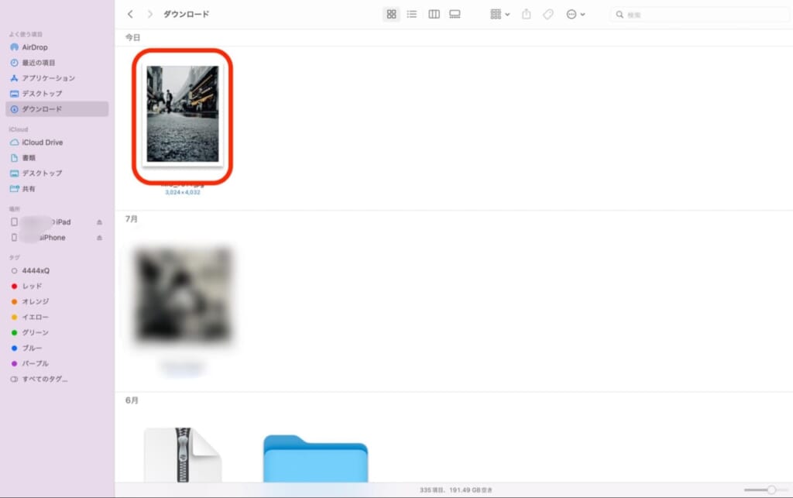This screenshot has height=498, width=793.
Task: Select the 4444xQ tag
Action: (57, 270)
